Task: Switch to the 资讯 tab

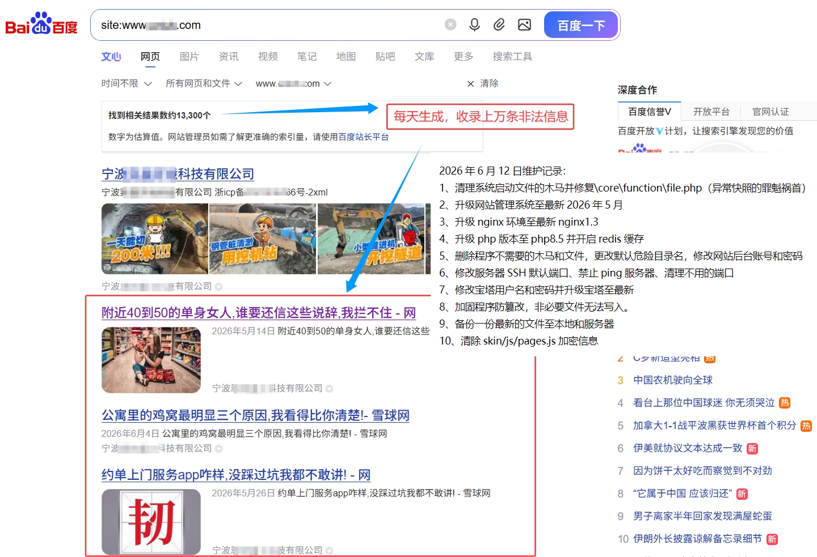Action: [229, 57]
